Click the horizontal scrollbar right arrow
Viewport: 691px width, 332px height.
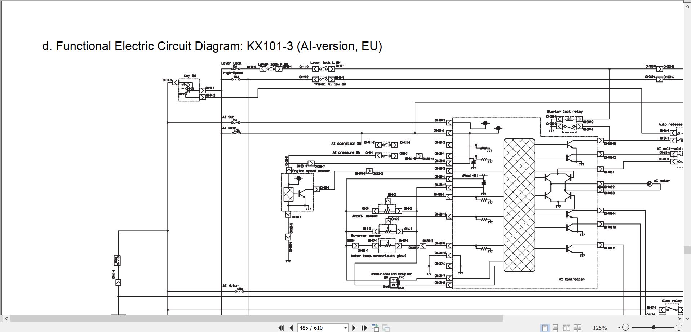click(680, 319)
